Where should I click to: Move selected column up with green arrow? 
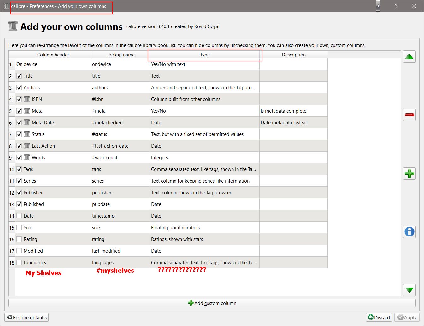[409, 57]
